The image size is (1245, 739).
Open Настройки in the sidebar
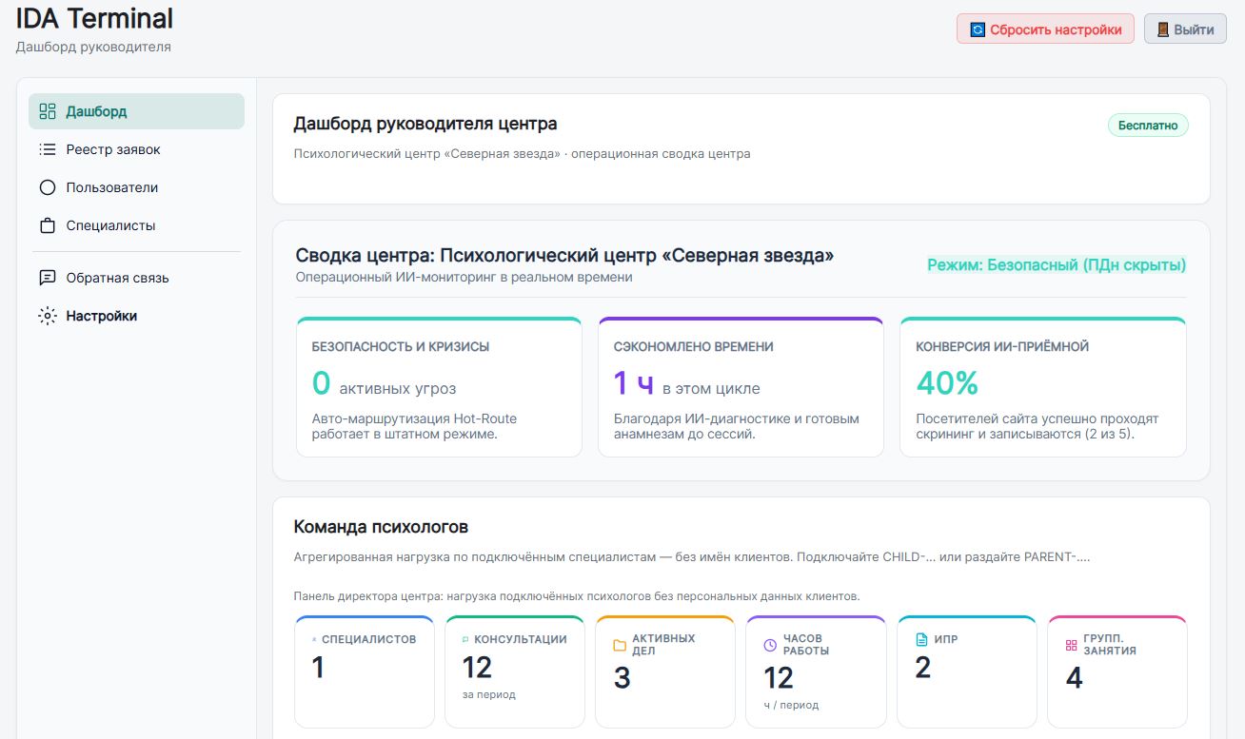136,316
